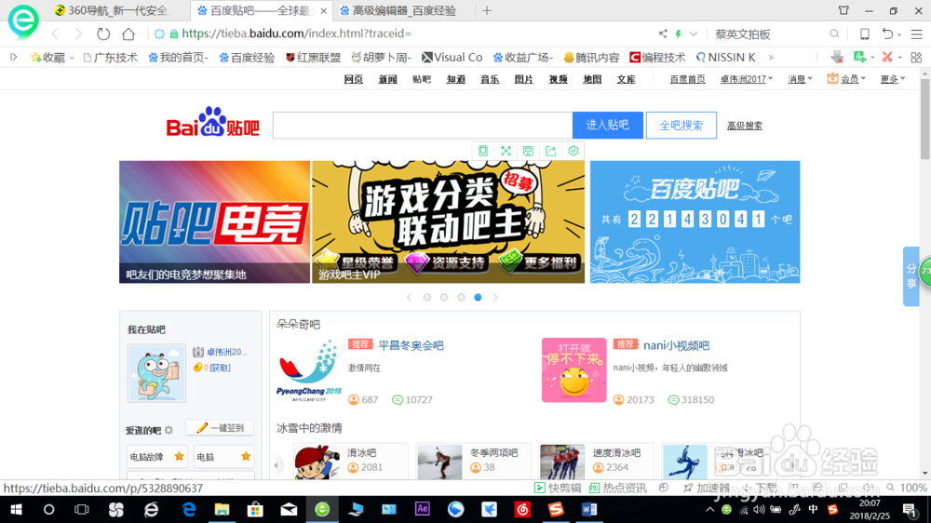Click the 新闻 navigation item

[x=387, y=79]
